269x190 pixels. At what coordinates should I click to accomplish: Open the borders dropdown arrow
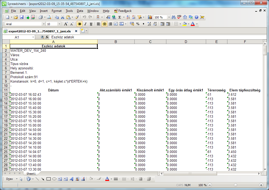[180, 24]
